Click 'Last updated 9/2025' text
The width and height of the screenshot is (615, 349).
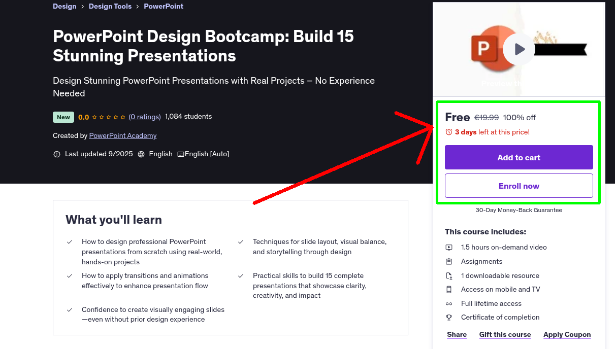click(x=99, y=154)
